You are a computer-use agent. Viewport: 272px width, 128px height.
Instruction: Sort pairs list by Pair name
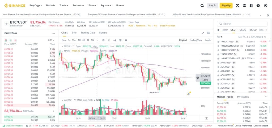(220, 37)
